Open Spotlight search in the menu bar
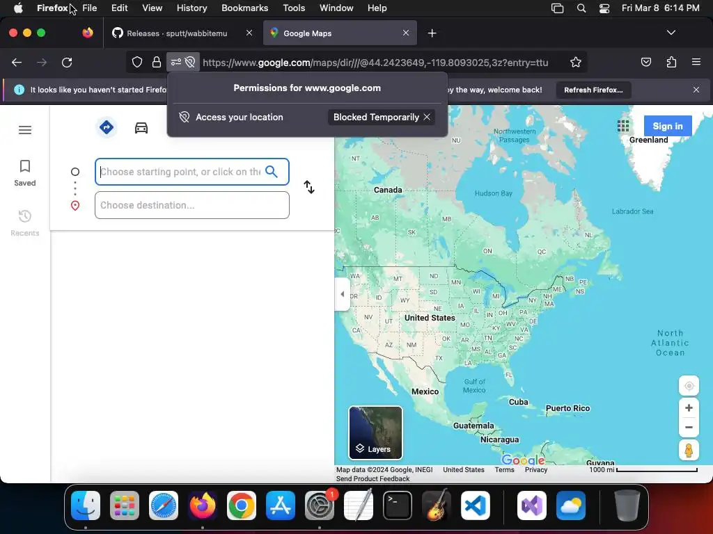 tap(581, 8)
